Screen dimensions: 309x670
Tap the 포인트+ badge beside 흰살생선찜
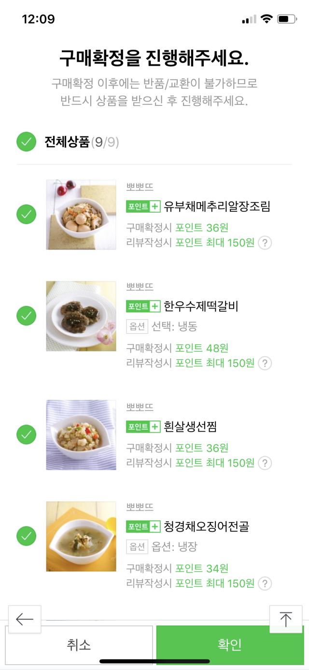click(143, 427)
